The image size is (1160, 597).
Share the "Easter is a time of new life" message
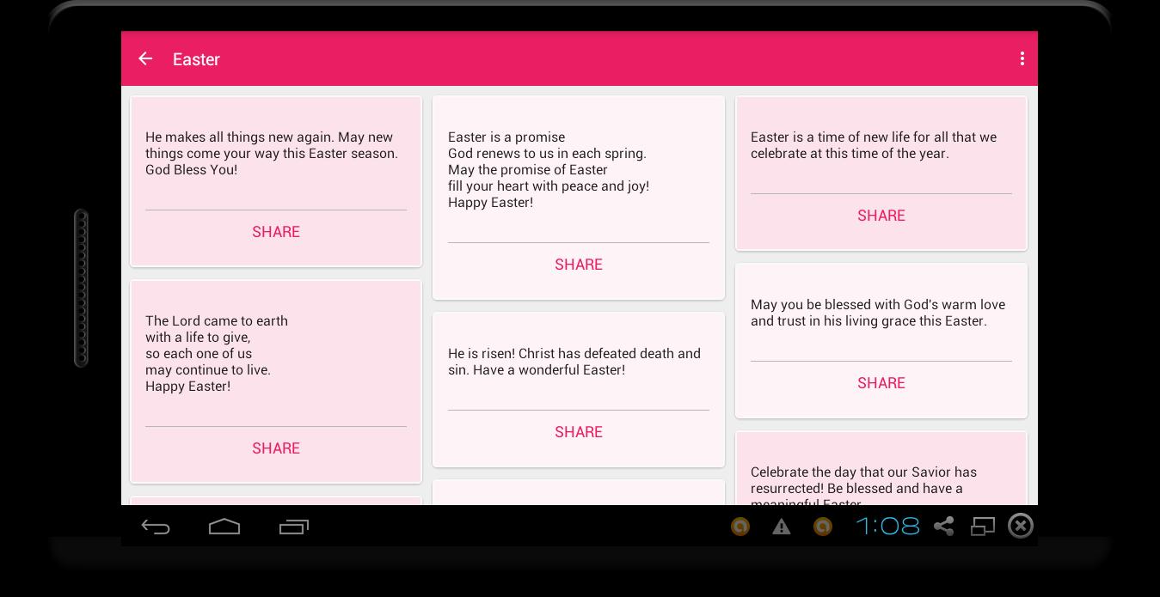pos(881,216)
